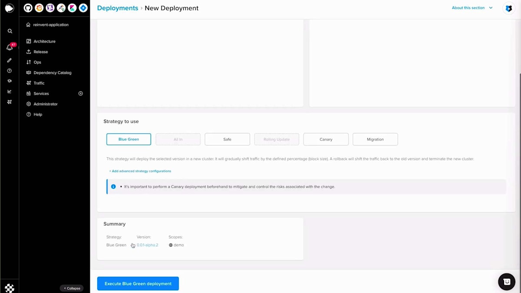The width and height of the screenshot is (521, 293).
Task: Click the white round integration icon beside Kibana
Action: pos(61,8)
